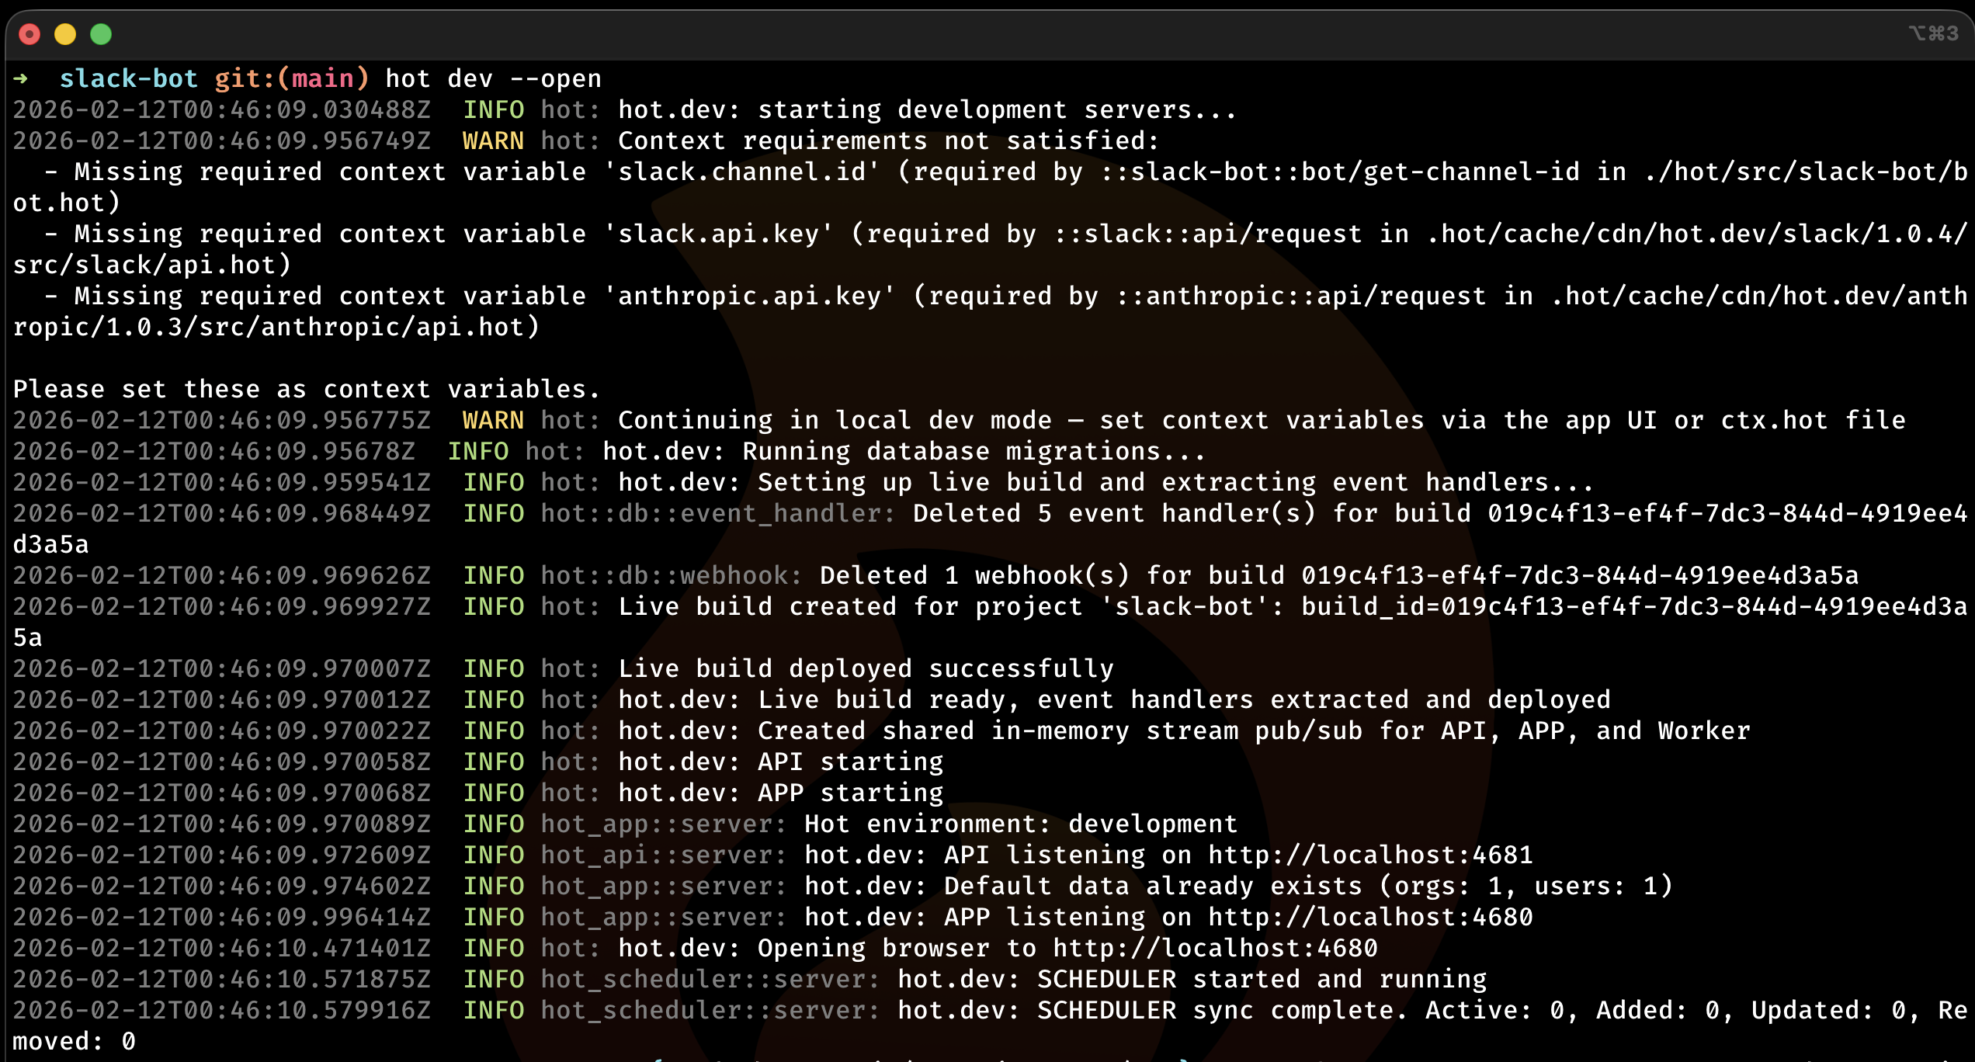Click the green fullscreen traffic light
The height and width of the screenshot is (1062, 1975).
click(100, 34)
